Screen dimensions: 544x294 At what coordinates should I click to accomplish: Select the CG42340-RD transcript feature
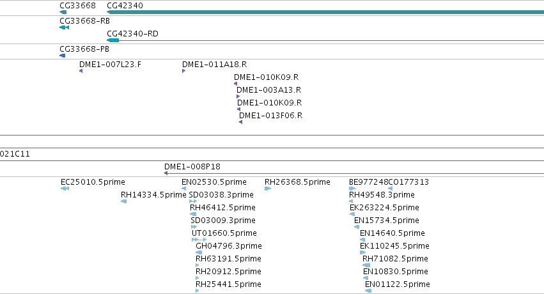(325, 40)
